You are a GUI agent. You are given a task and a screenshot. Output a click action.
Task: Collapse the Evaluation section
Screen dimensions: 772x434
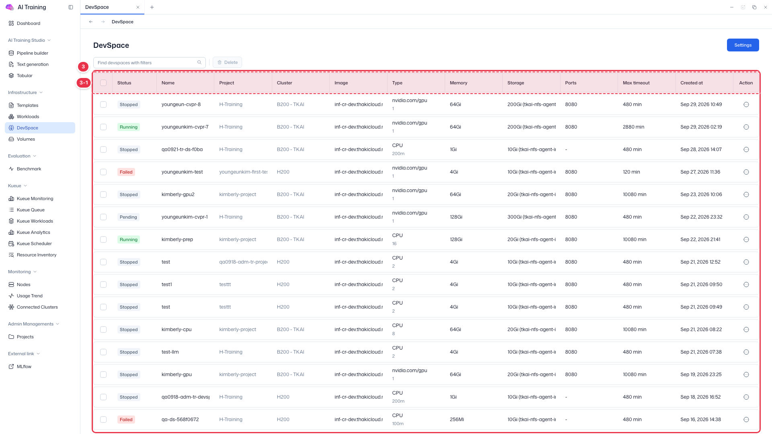pyautogui.click(x=22, y=156)
